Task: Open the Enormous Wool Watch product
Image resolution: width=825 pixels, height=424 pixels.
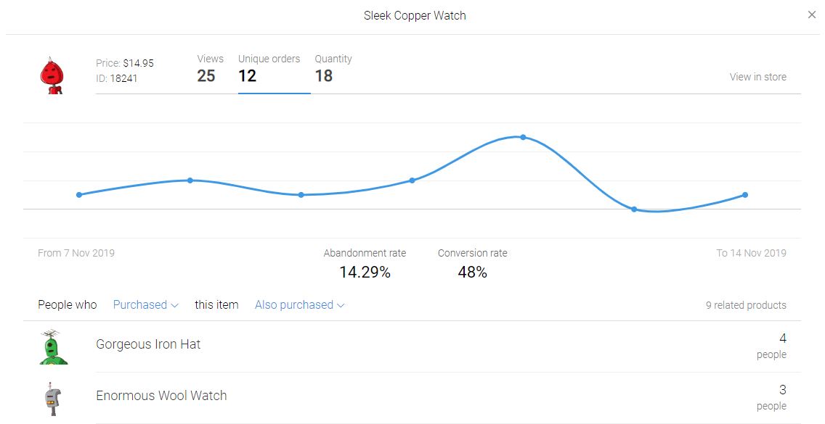Action: tap(161, 396)
